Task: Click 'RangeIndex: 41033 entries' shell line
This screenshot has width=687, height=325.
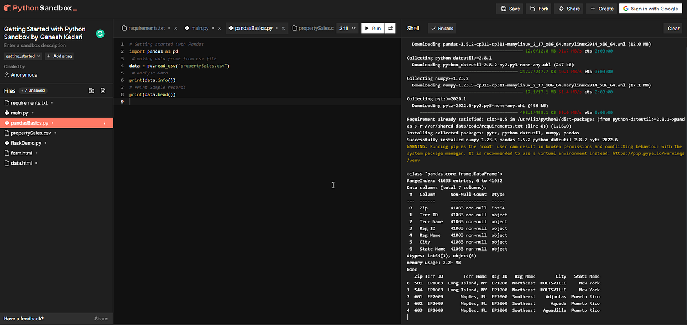Action: coord(455,180)
